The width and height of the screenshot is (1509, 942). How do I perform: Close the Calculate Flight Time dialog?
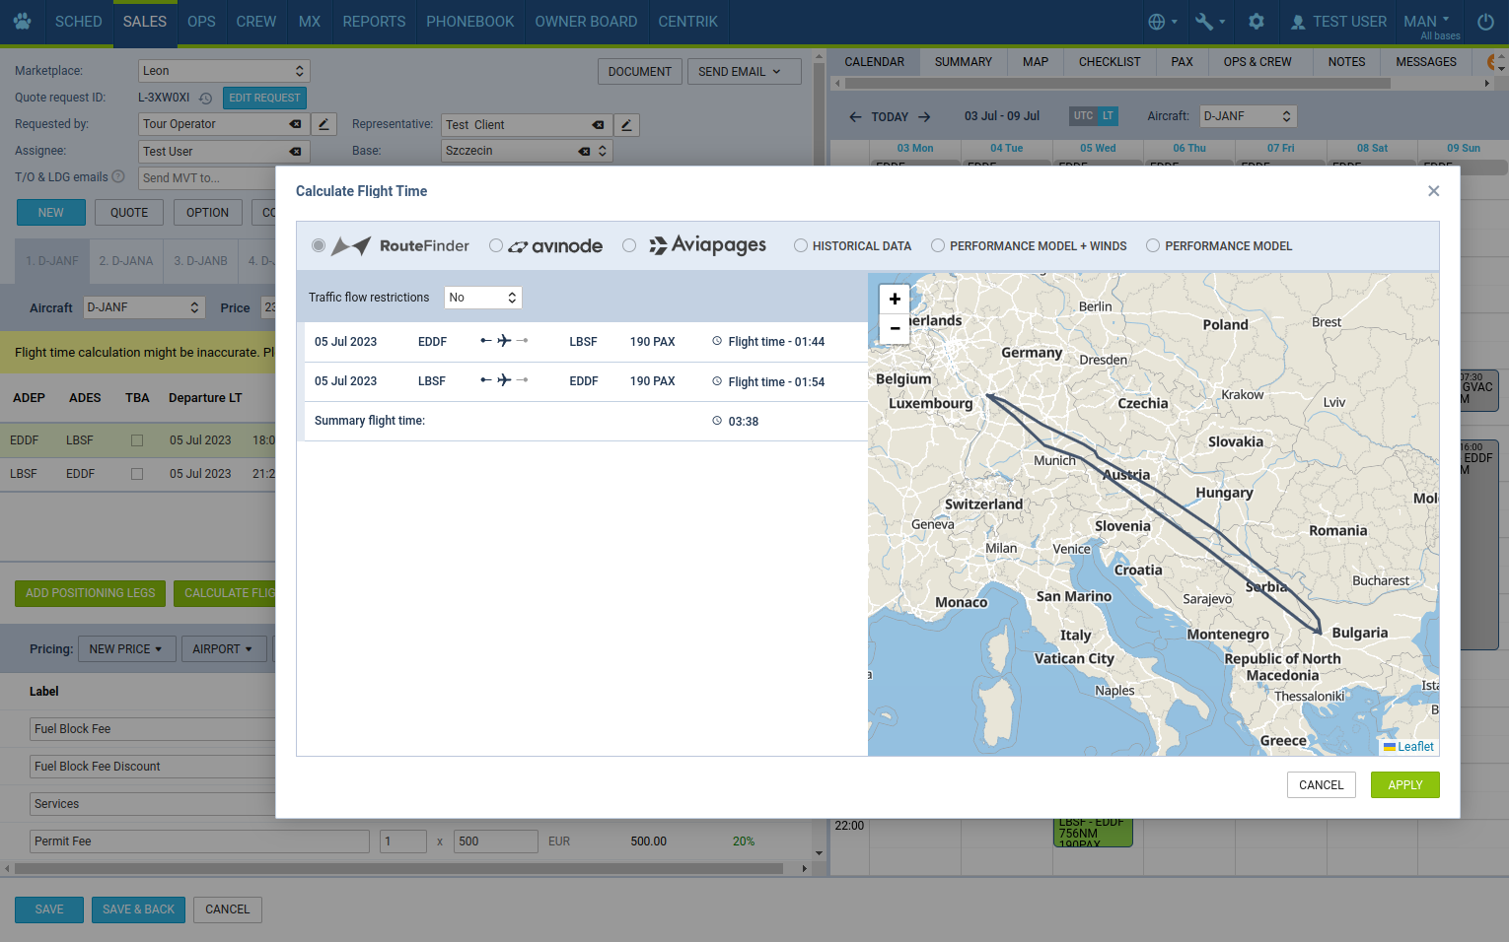(1434, 191)
